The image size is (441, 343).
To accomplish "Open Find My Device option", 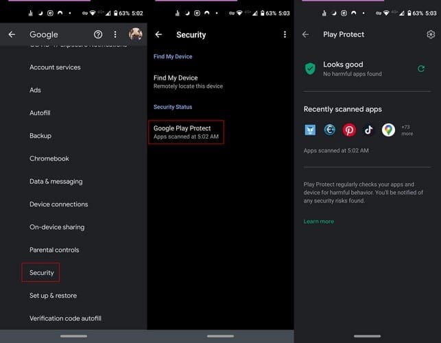I will point(188,82).
